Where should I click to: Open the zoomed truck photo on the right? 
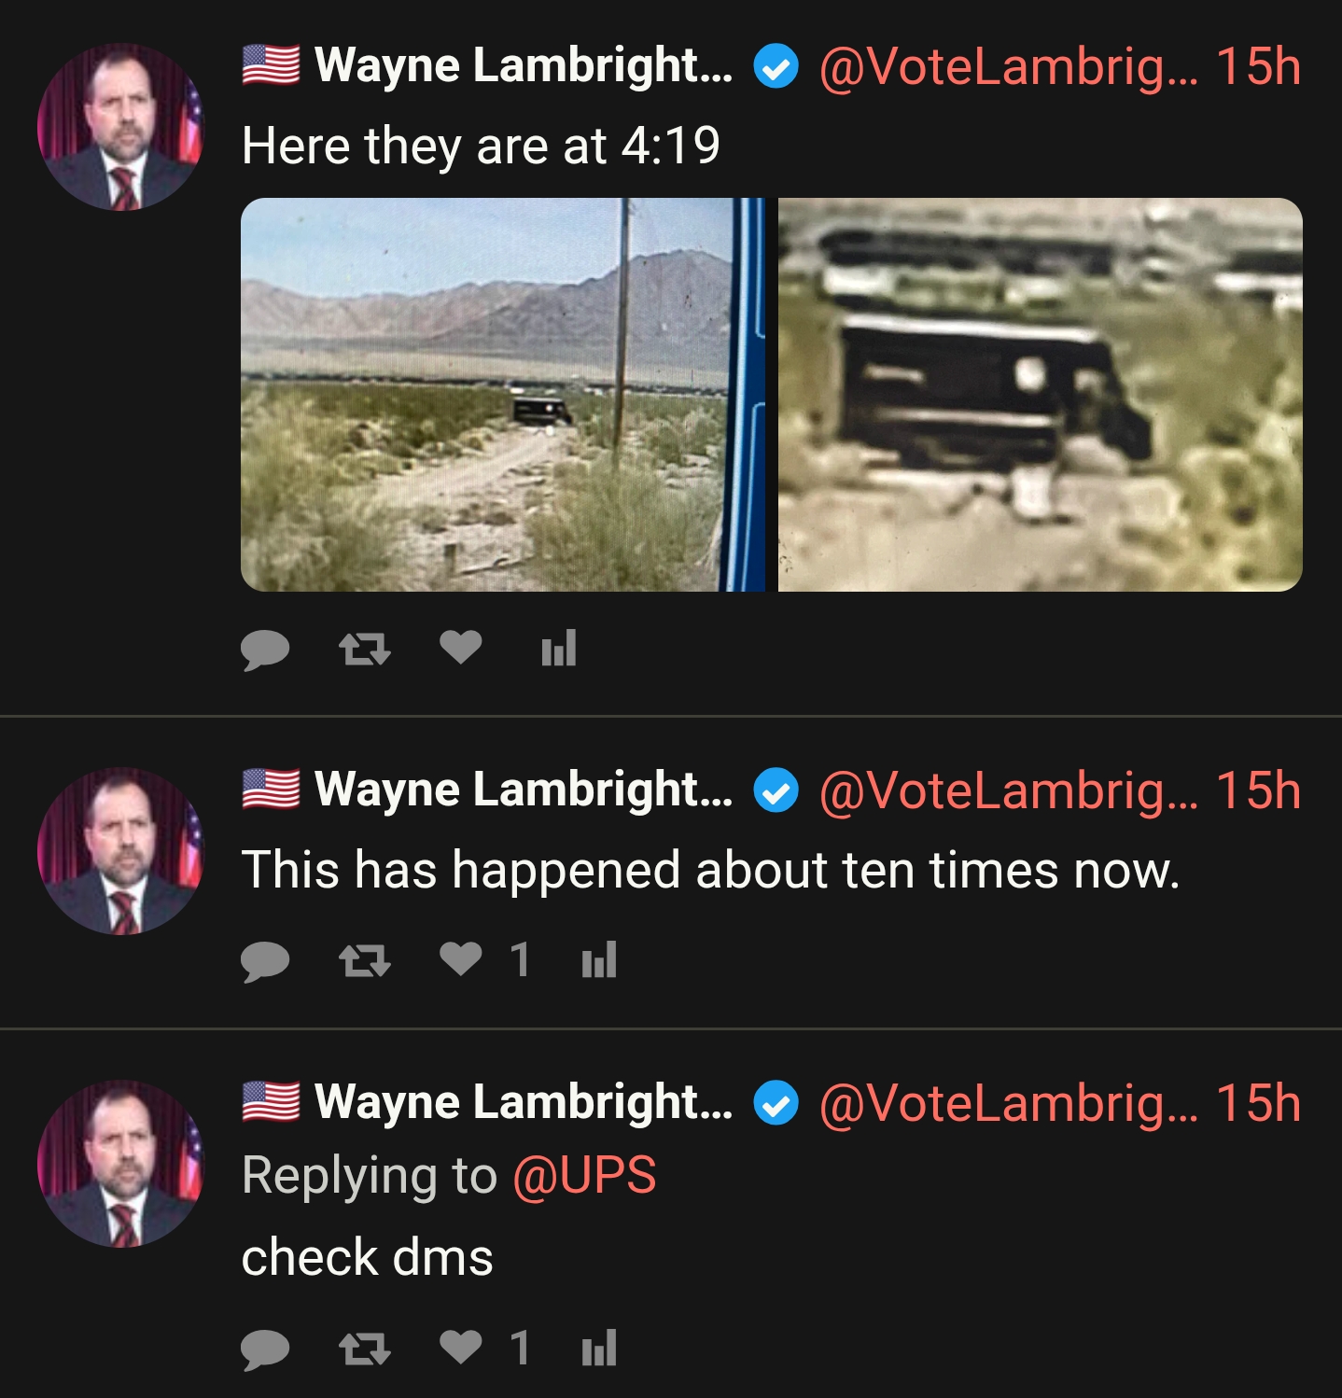pos(1040,395)
